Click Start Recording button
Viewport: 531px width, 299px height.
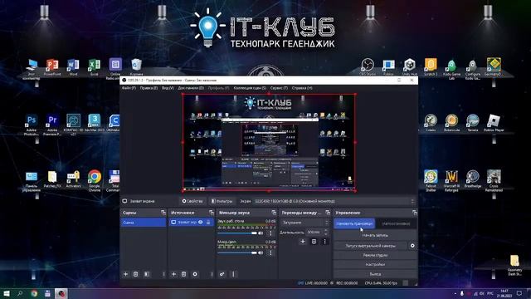click(375, 235)
